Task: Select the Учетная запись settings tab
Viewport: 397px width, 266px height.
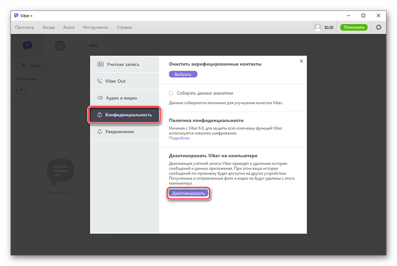Action: coord(125,64)
